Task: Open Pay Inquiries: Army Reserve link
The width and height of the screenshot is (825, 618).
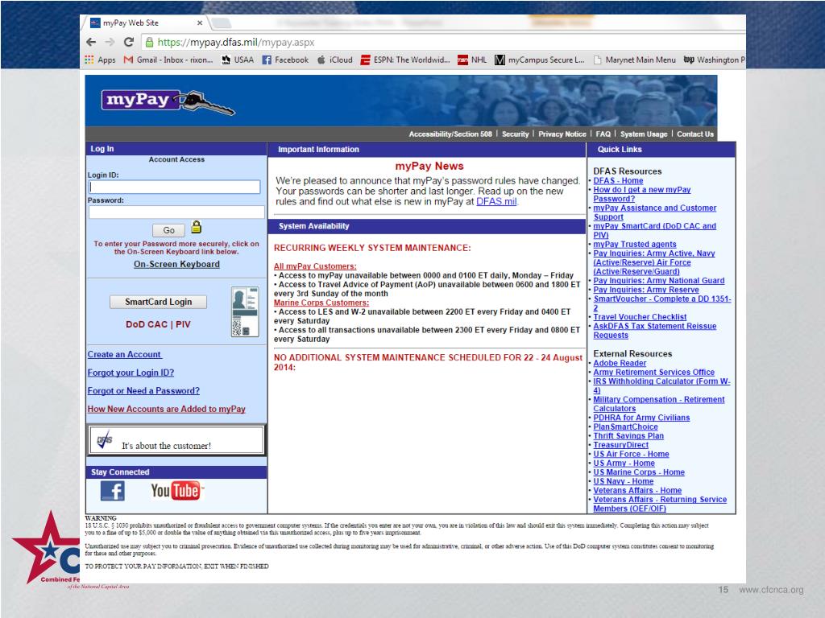Action: pos(646,290)
